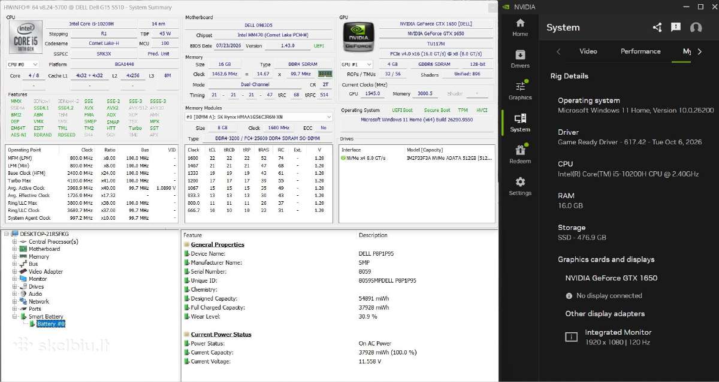Click info icon beside No display connected
719x382 pixels.
569,296
